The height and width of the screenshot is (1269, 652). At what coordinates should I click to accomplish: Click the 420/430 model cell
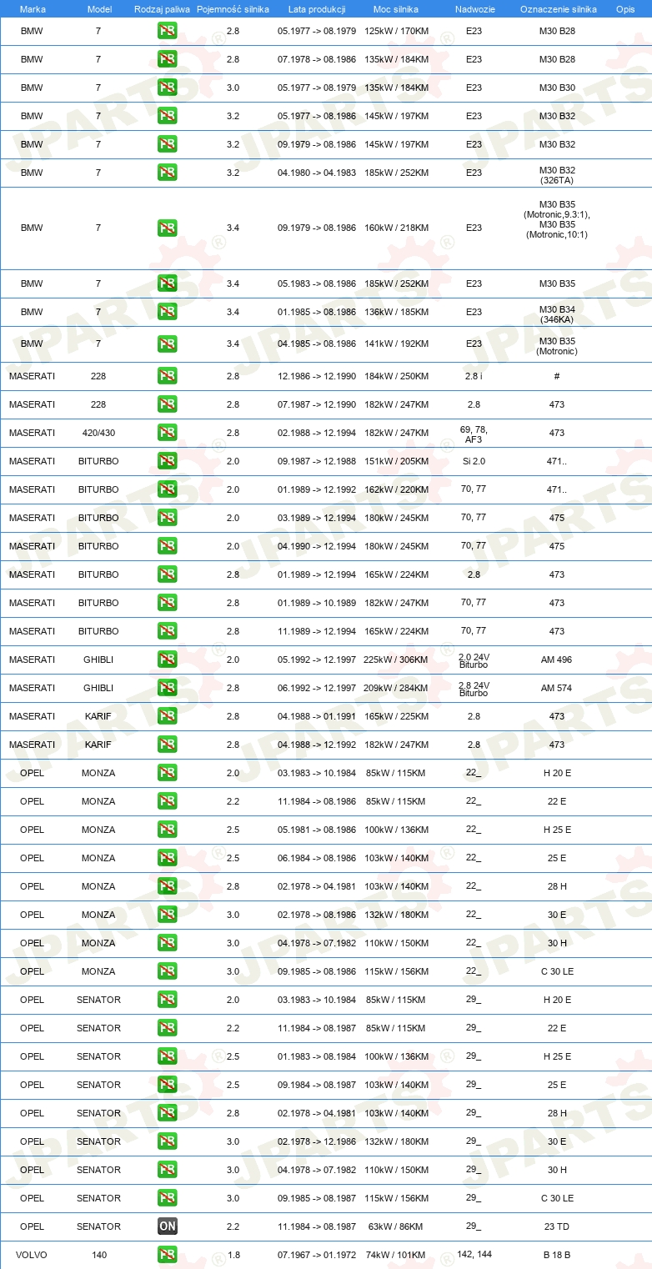pos(98,433)
